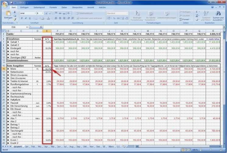Open the round Office button menu

pyautogui.click(x=5, y=5)
